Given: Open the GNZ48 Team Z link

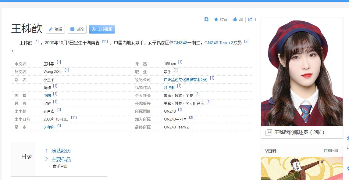Looking at the screenshot, I should (x=219, y=43).
